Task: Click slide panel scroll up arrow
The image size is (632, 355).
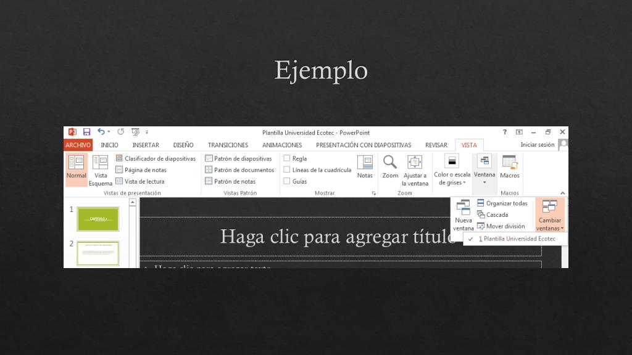Action: [x=133, y=202]
